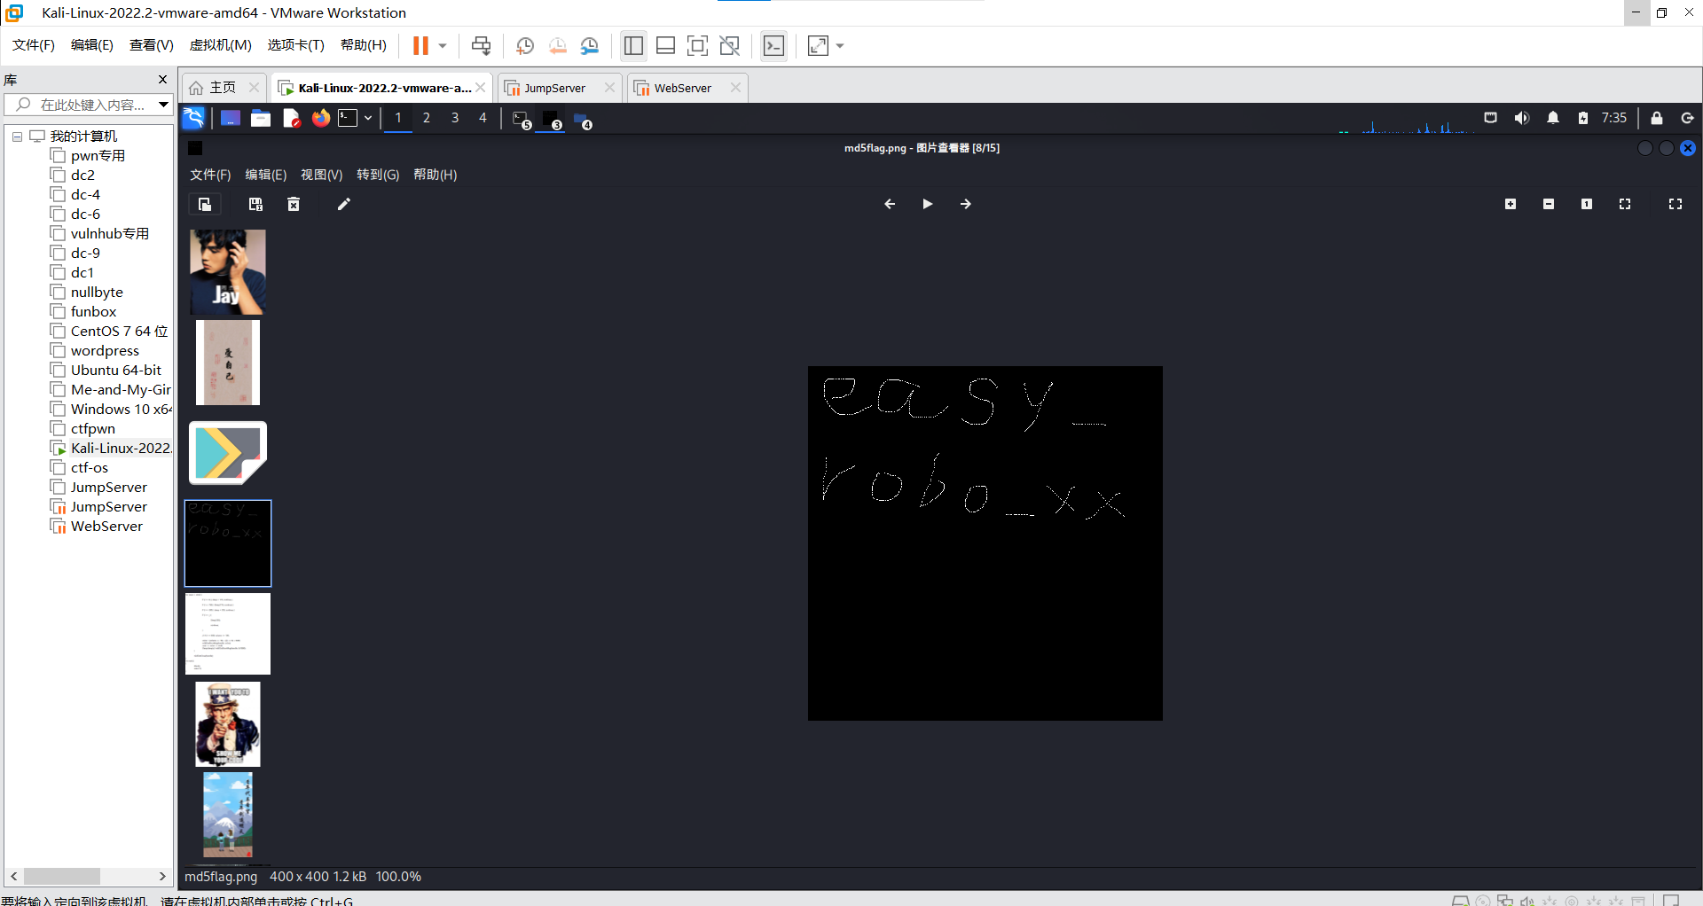This screenshot has height=906, width=1703.
Task: Open VMware 虚拟机(M) menu
Action: coord(221,45)
